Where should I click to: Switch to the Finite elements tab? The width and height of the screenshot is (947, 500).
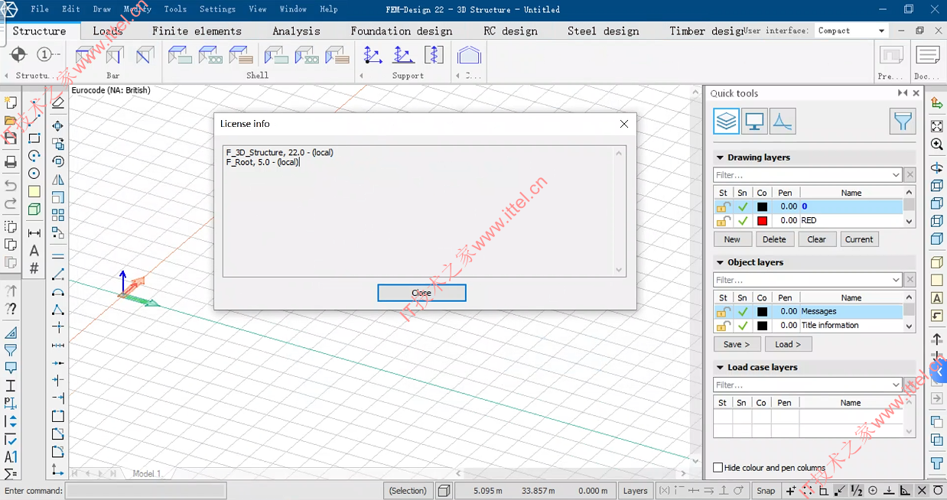197,31
